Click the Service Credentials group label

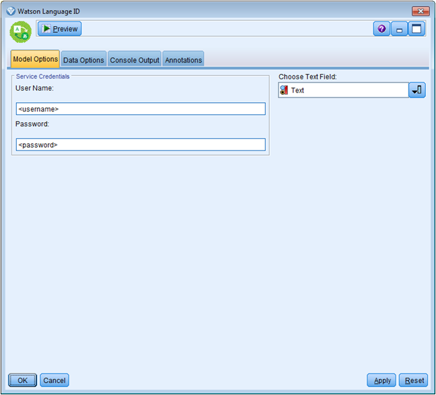(x=42, y=77)
